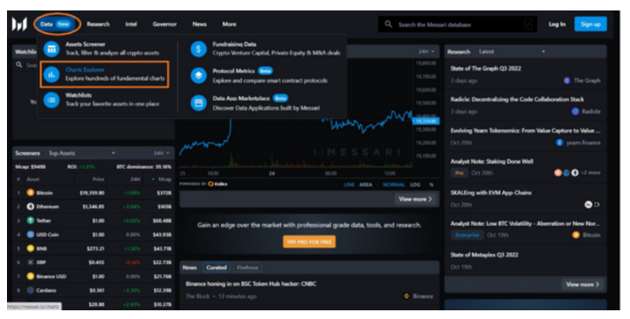This screenshot has width=630, height=319.
Task: Open Research Latest dropdown
Action: pos(512,51)
